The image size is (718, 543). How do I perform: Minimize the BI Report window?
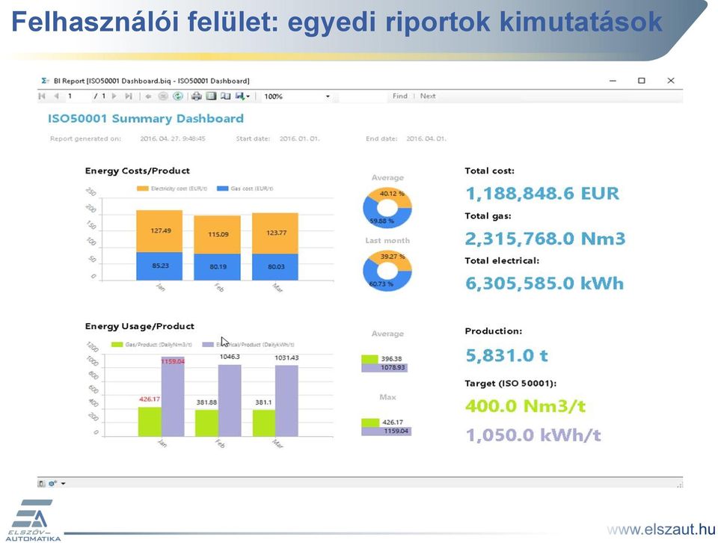click(x=613, y=81)
